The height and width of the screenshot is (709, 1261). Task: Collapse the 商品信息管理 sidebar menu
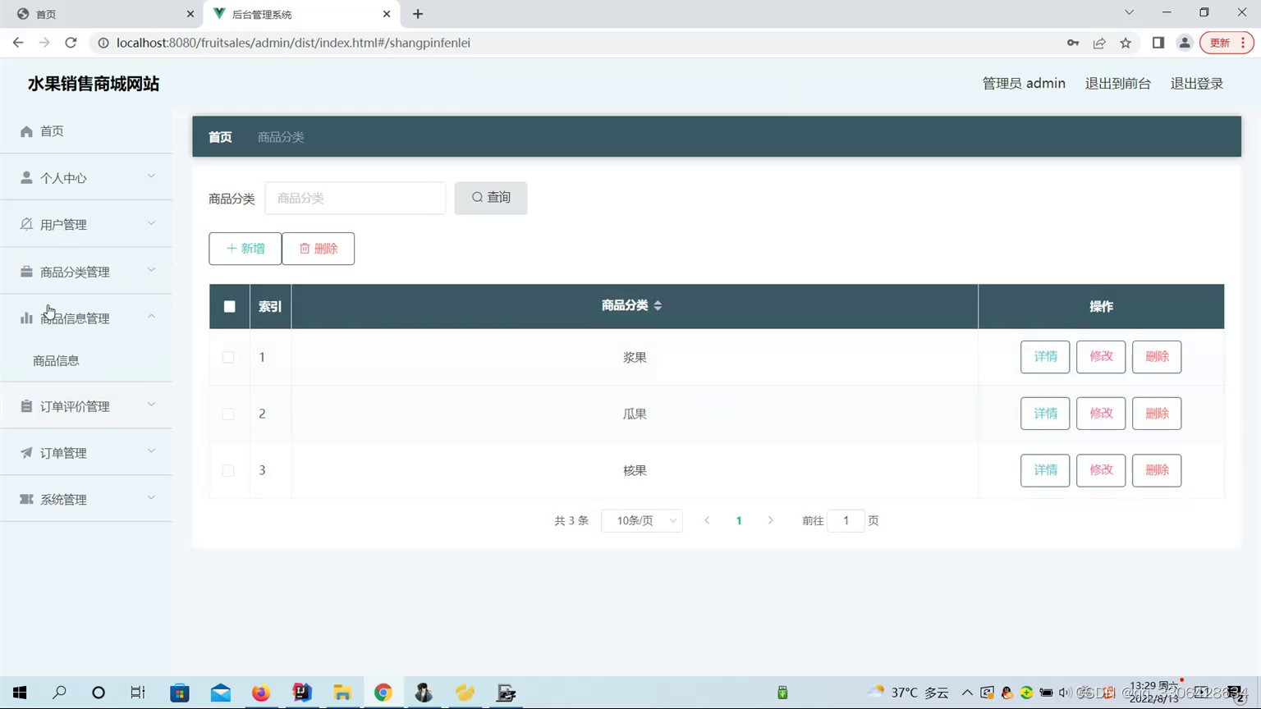pyautogui.click(x=86, y=318)
